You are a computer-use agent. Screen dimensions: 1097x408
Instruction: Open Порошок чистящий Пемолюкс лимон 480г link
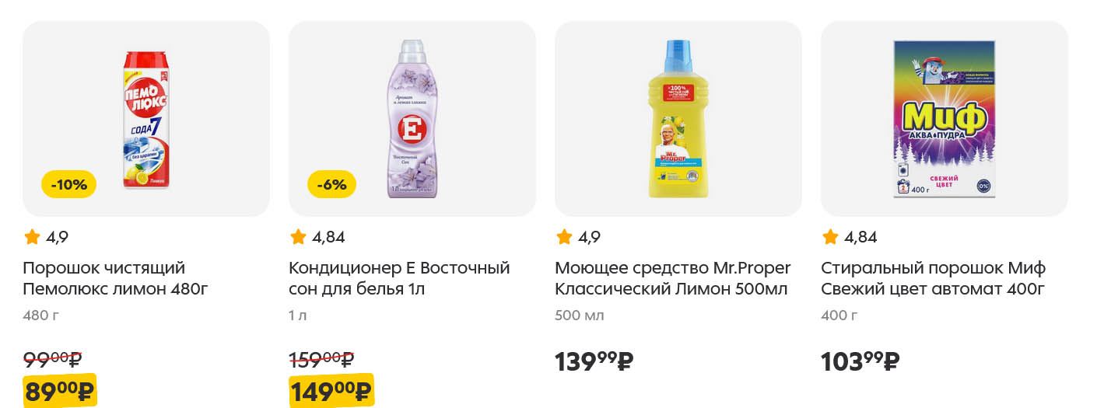(x=115, y=279)
